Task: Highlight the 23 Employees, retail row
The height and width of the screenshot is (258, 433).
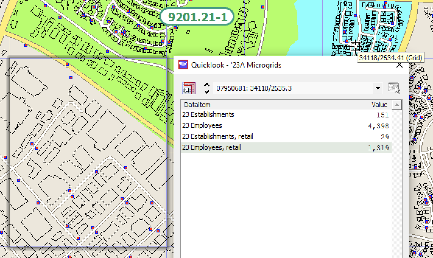Action: [x=286, y=148]
